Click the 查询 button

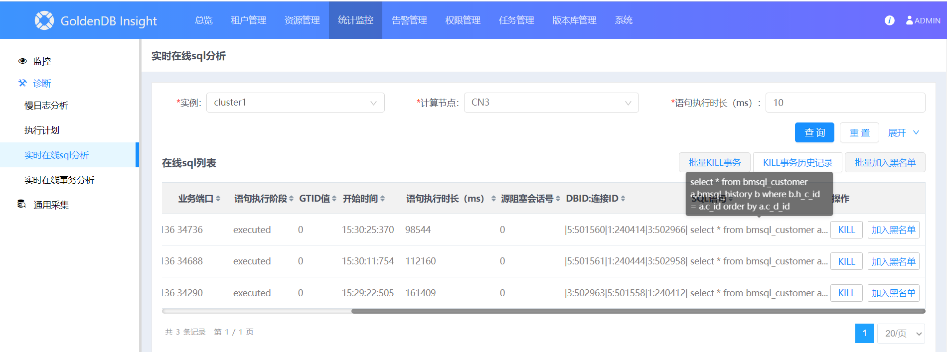(x=814, y=132)
